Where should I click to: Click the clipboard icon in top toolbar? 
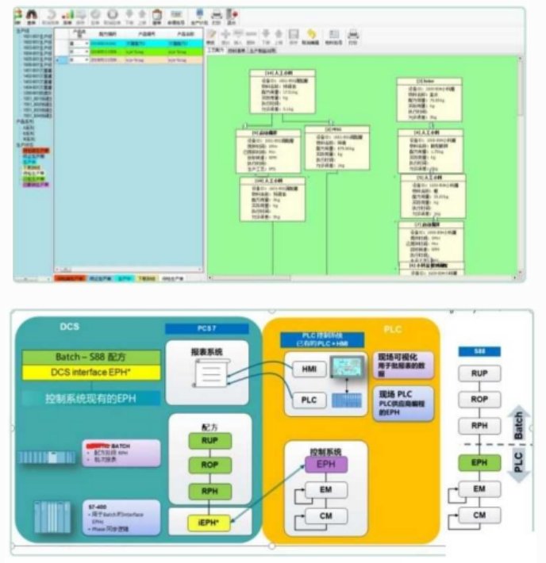pos(157,14)
